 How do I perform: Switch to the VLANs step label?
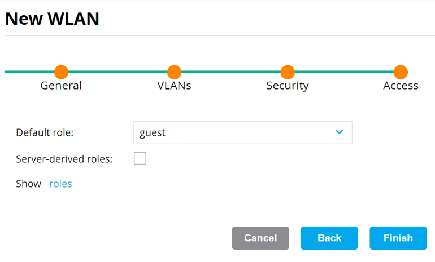[x=174, y=86]
